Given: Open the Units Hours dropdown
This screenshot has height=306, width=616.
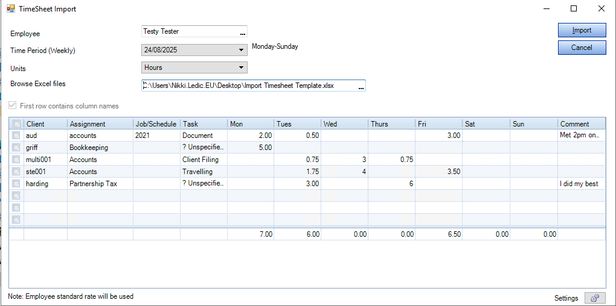Looking at the screenshot, I should (x=241, y=67).
